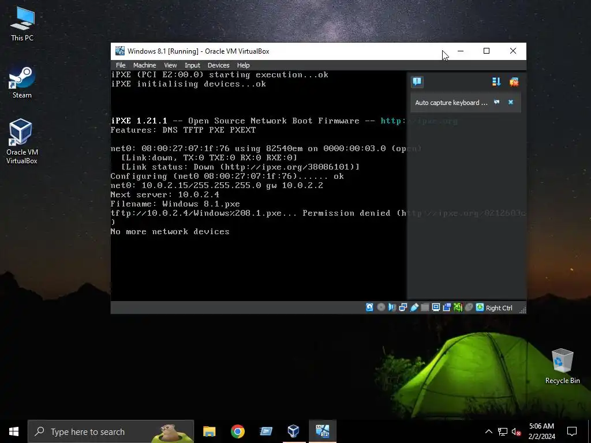Open the View menu
The image size is (591, 443).
(x=170, y=65)
